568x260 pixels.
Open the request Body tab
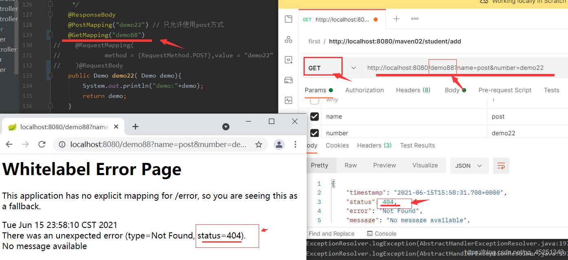click(x=455, y=90)
